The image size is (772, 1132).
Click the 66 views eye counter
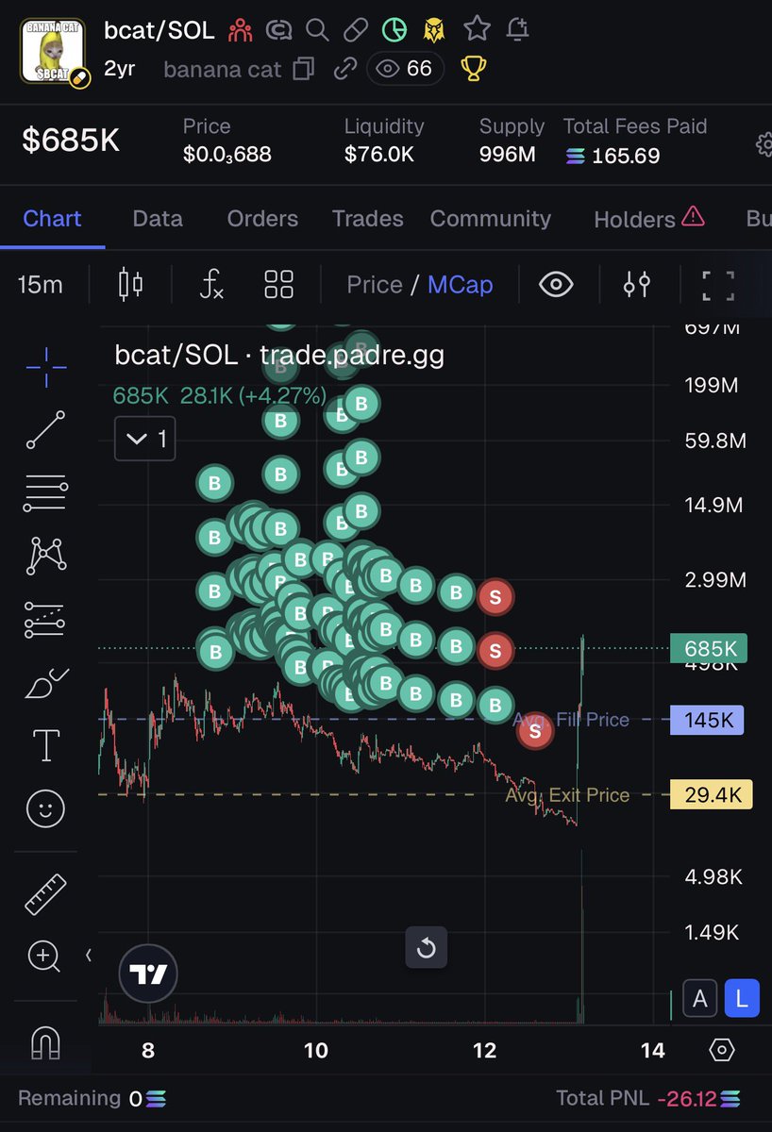click(405, 69)
